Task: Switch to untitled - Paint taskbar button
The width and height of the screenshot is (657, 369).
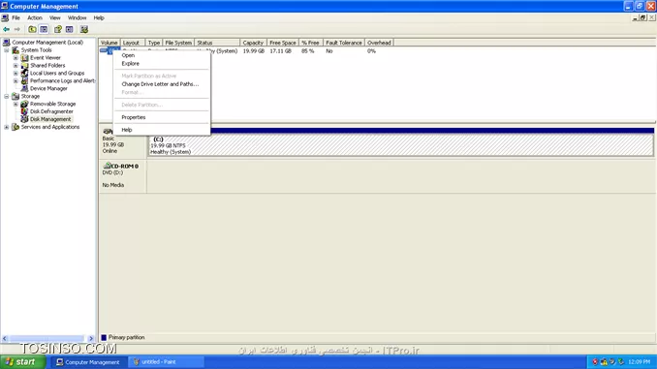Action: (x=166, y=362)
